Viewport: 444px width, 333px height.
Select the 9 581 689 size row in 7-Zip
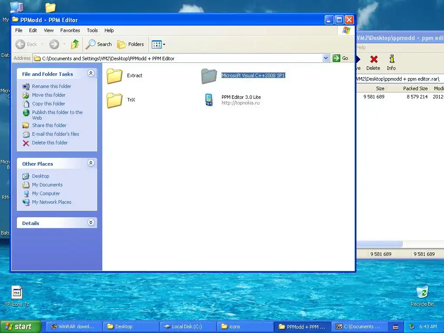pos(400,97)
